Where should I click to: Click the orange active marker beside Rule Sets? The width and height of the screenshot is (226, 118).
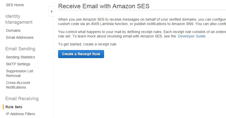3,107
